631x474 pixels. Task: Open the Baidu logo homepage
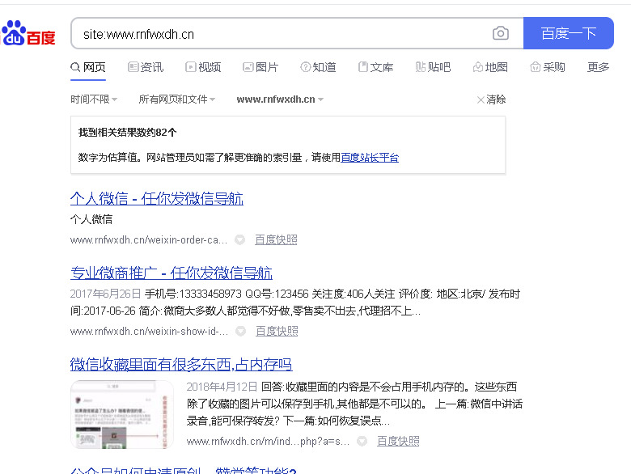(x=28, y=33)
